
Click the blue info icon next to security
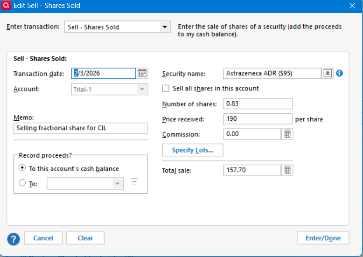click(339, 73)
